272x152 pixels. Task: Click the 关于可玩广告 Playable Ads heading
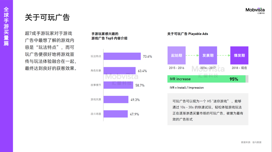187,34
